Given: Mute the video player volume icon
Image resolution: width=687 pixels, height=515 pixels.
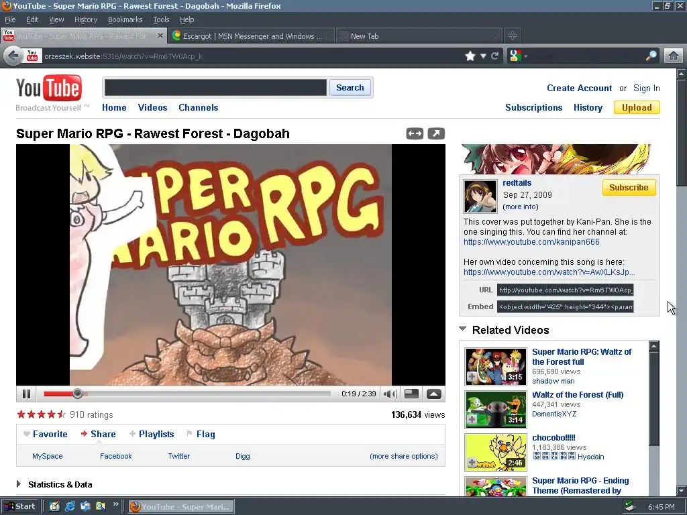Looking at the screenshot, I should (x=390, y=394).
